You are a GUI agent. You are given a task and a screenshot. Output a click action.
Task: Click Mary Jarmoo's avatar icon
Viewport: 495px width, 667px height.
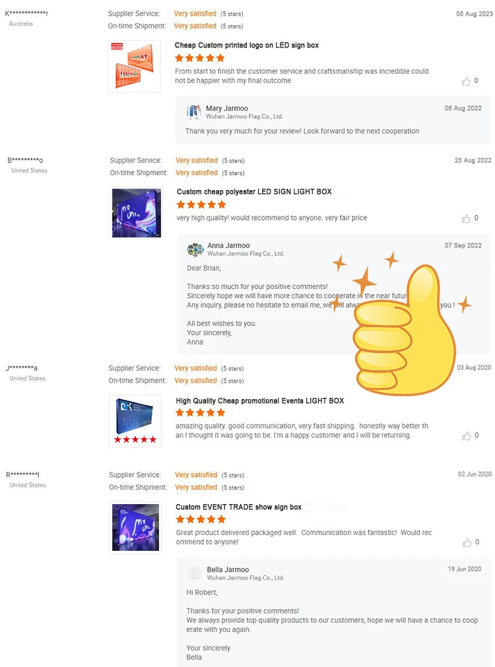(193, 112)
